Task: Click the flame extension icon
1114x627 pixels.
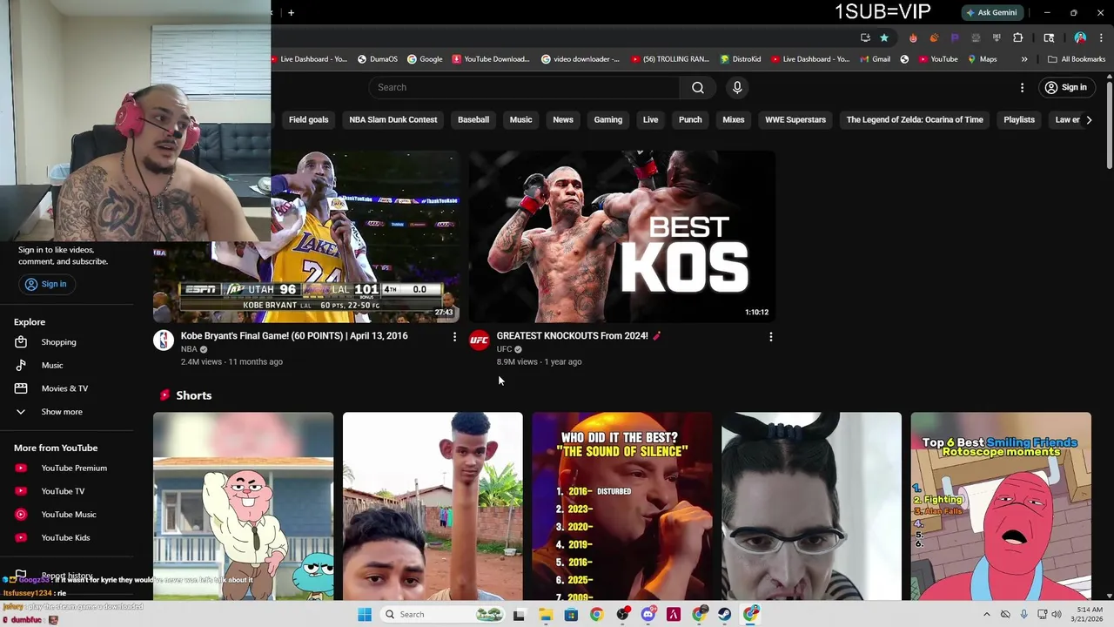Action: tap(913, 37)
